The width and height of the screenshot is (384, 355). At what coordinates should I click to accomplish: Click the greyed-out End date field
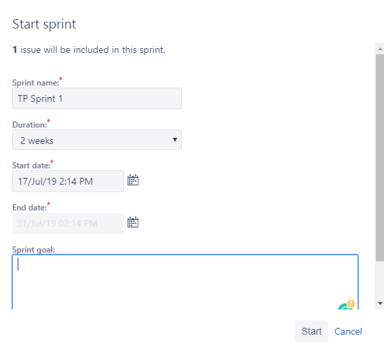[x=68, y=223]
